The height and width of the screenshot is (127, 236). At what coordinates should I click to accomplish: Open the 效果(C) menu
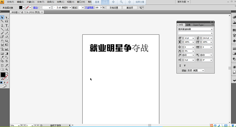60,2
